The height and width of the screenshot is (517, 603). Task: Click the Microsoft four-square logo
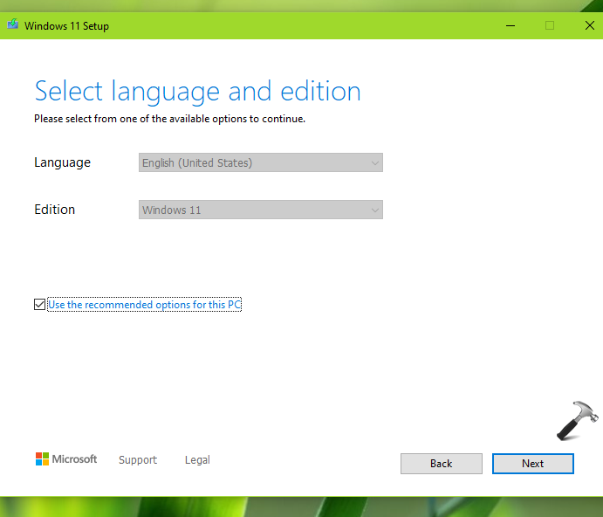[42, 459]
